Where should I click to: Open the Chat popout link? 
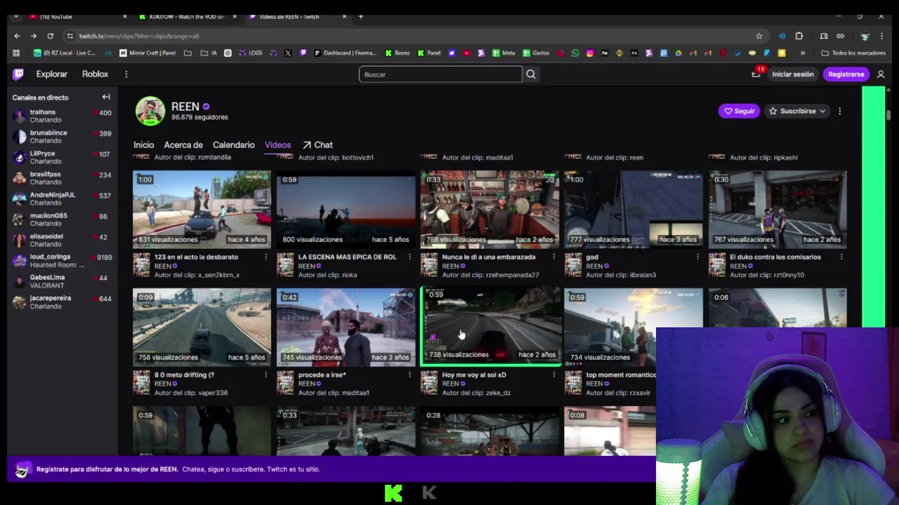click(317, 144)
